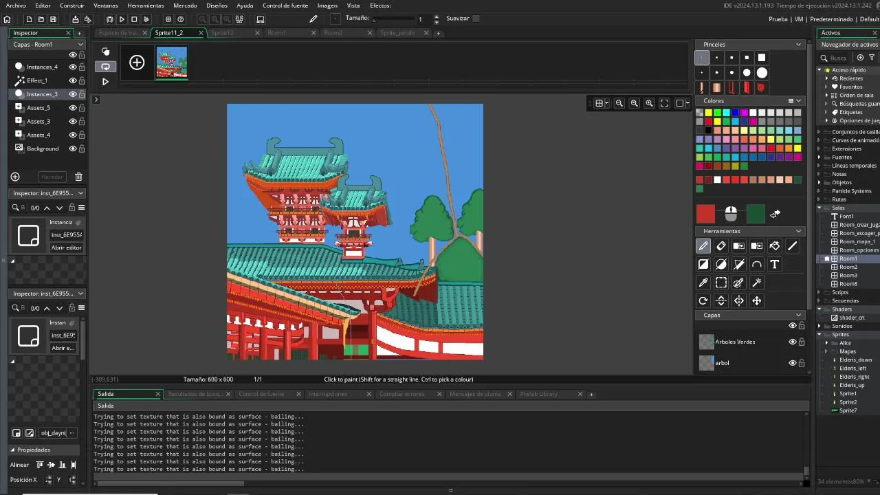Click the first Abrir editor button
The height and width of the screenshot is (495, 880).
coord(66,247)
